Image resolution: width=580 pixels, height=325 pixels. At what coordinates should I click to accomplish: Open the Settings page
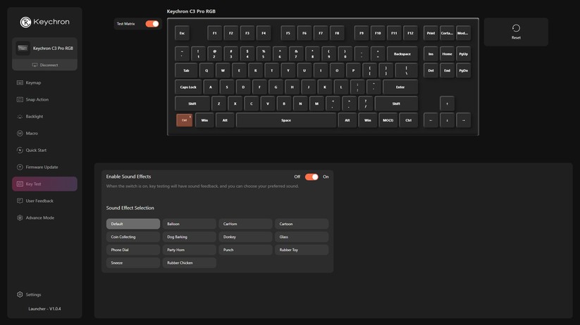coord(33,295)
